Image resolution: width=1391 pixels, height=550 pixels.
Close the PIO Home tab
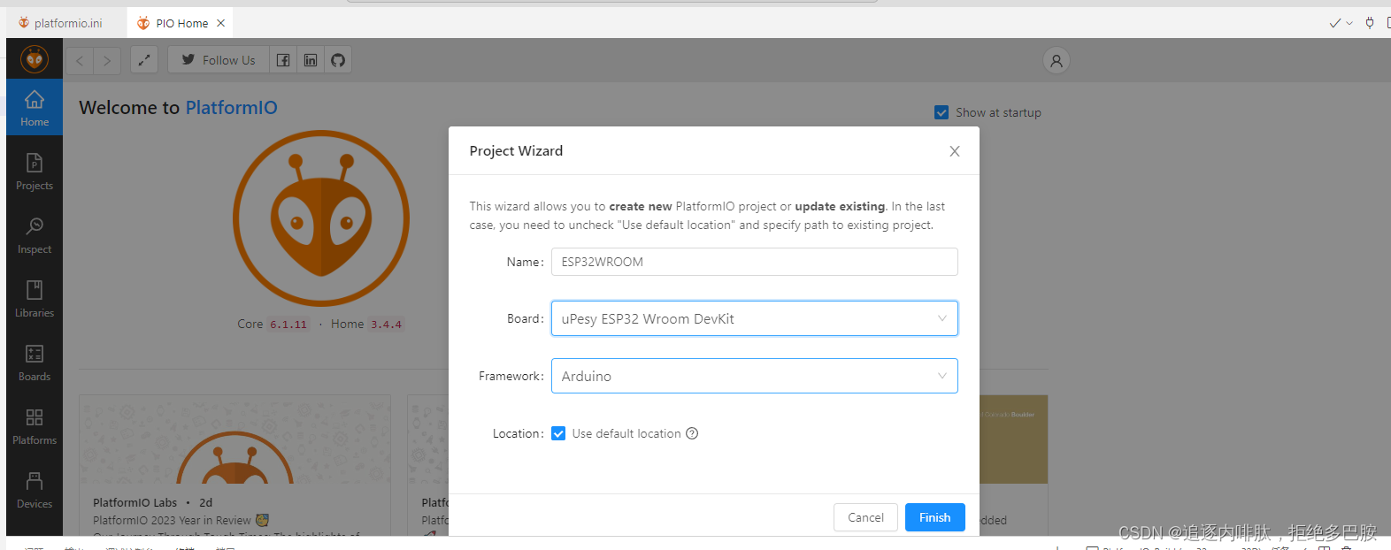[221, 23]
